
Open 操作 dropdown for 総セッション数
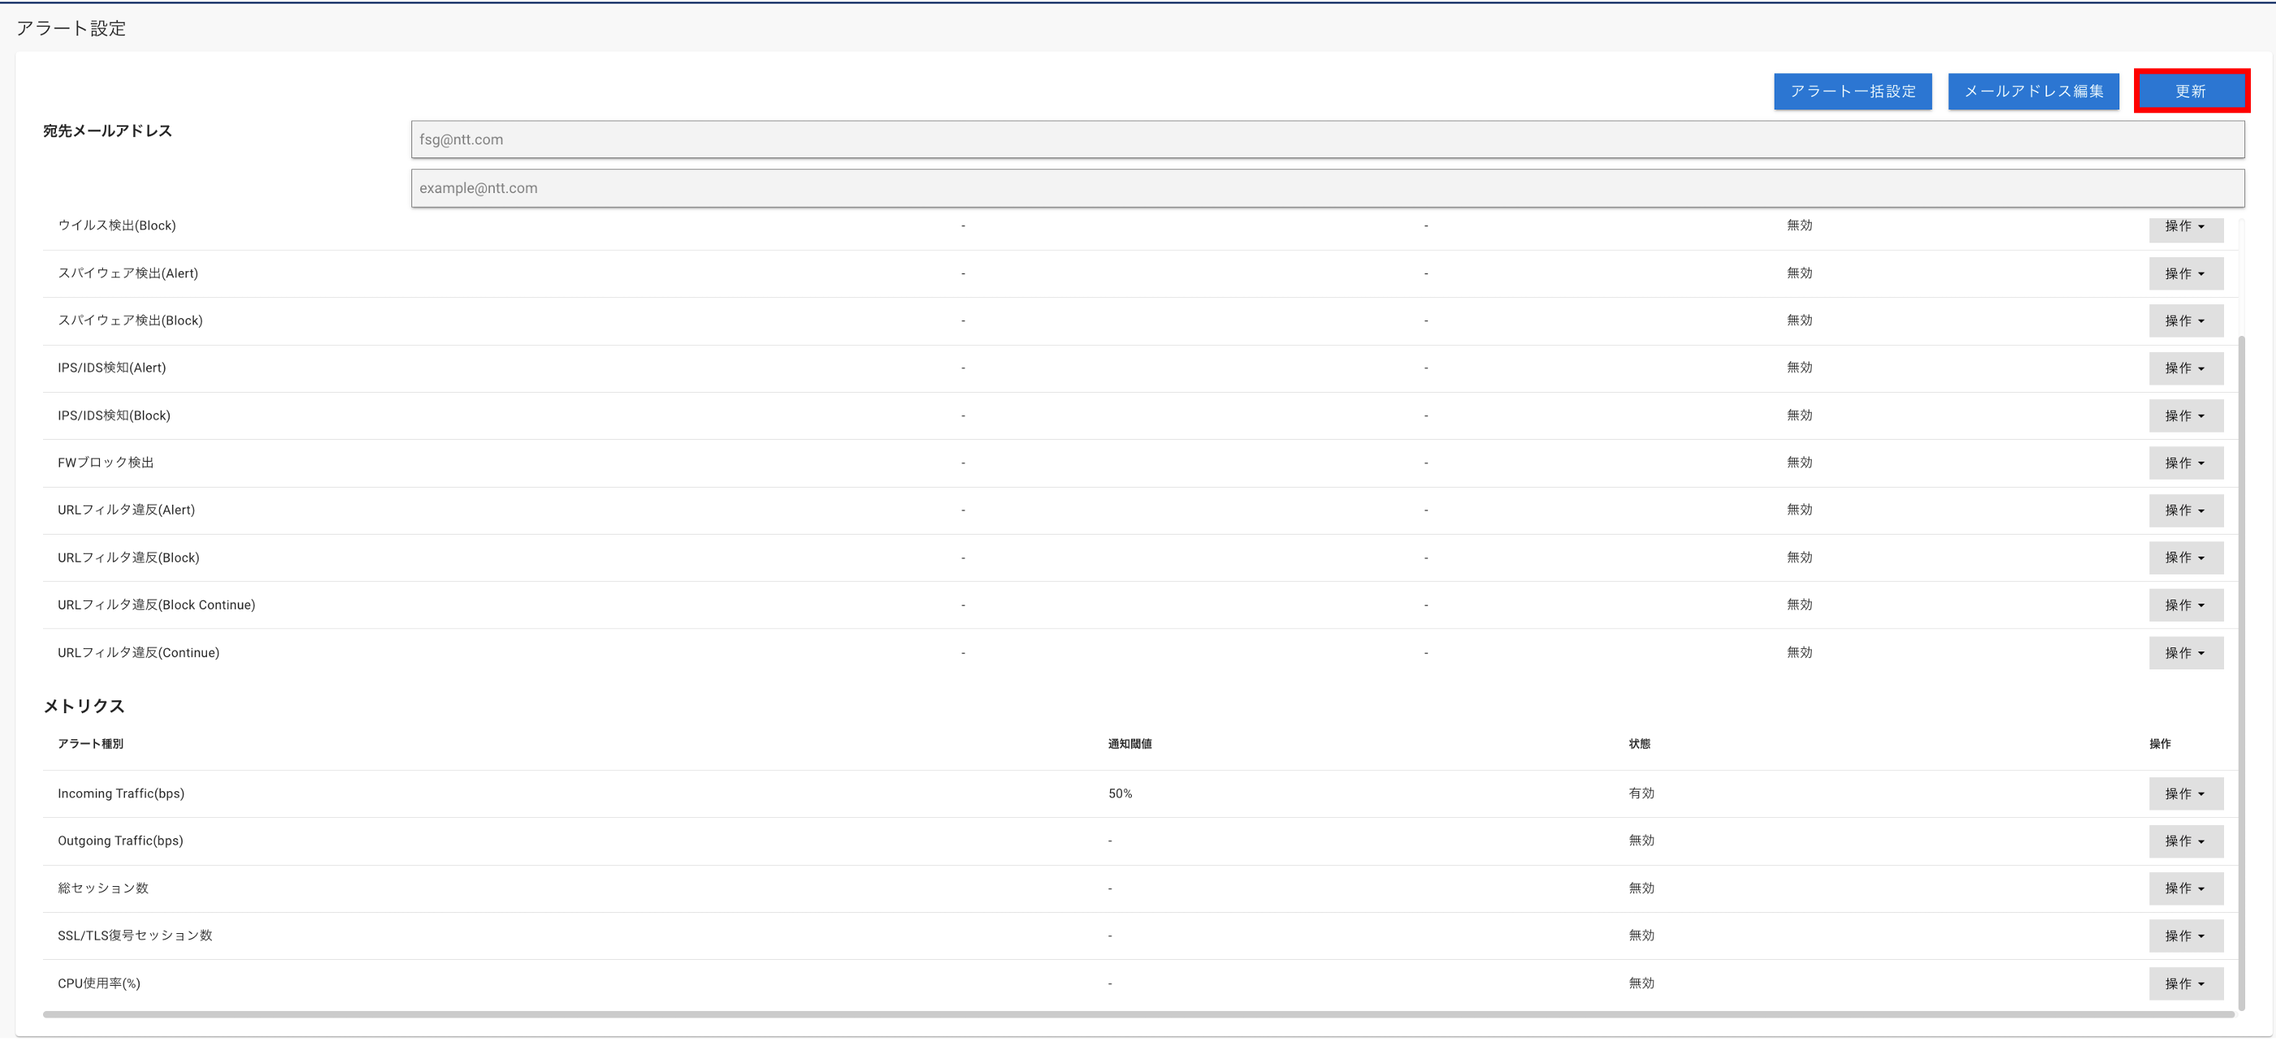pyautogui.click(x=2185, y=889)
